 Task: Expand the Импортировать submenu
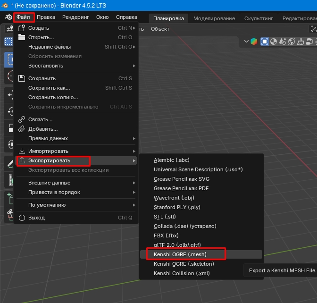[x=134, y=151]
